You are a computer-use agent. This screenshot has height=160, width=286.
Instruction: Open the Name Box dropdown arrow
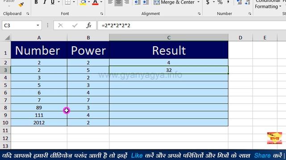(x=38, y=25)
